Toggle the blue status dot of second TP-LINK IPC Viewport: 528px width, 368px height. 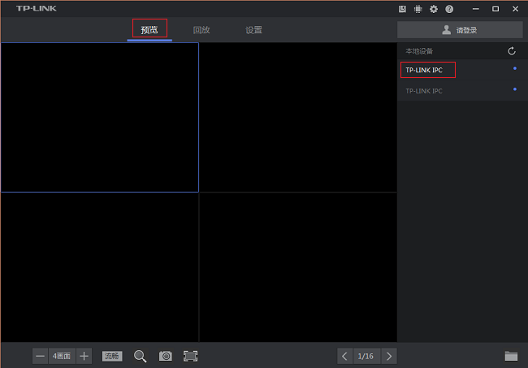(x=515, y=89)
